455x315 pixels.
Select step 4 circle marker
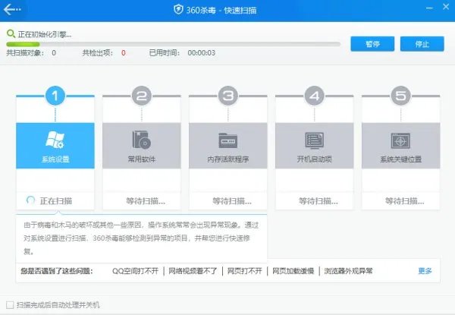[x=314, y=96]
